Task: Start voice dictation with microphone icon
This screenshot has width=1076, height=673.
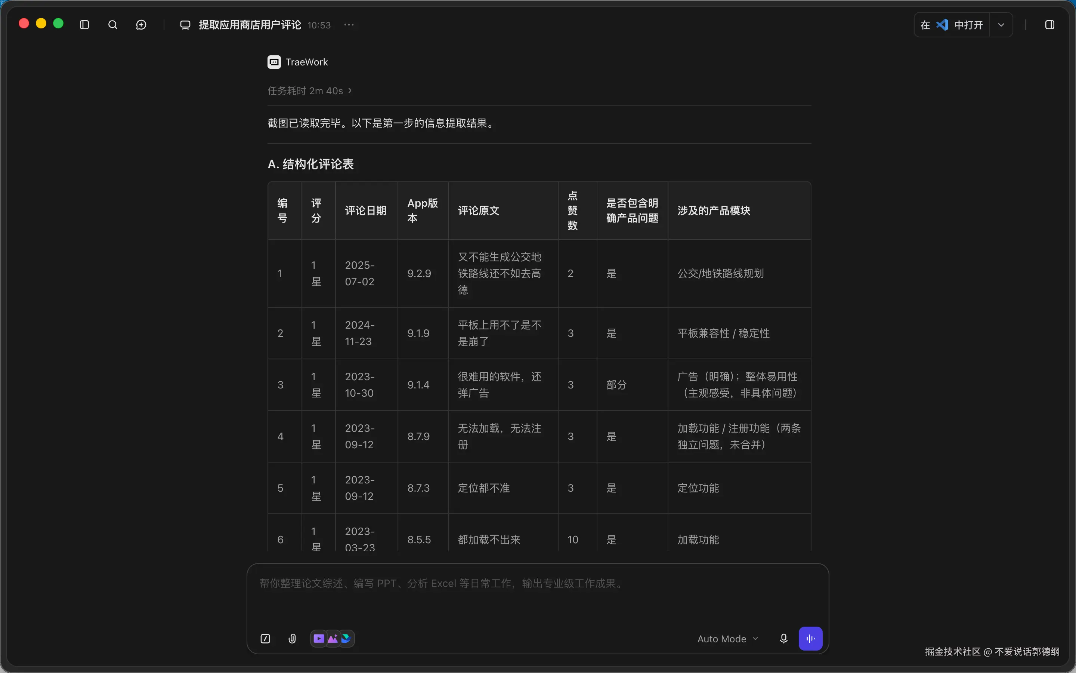Action: tap(784, 639)
